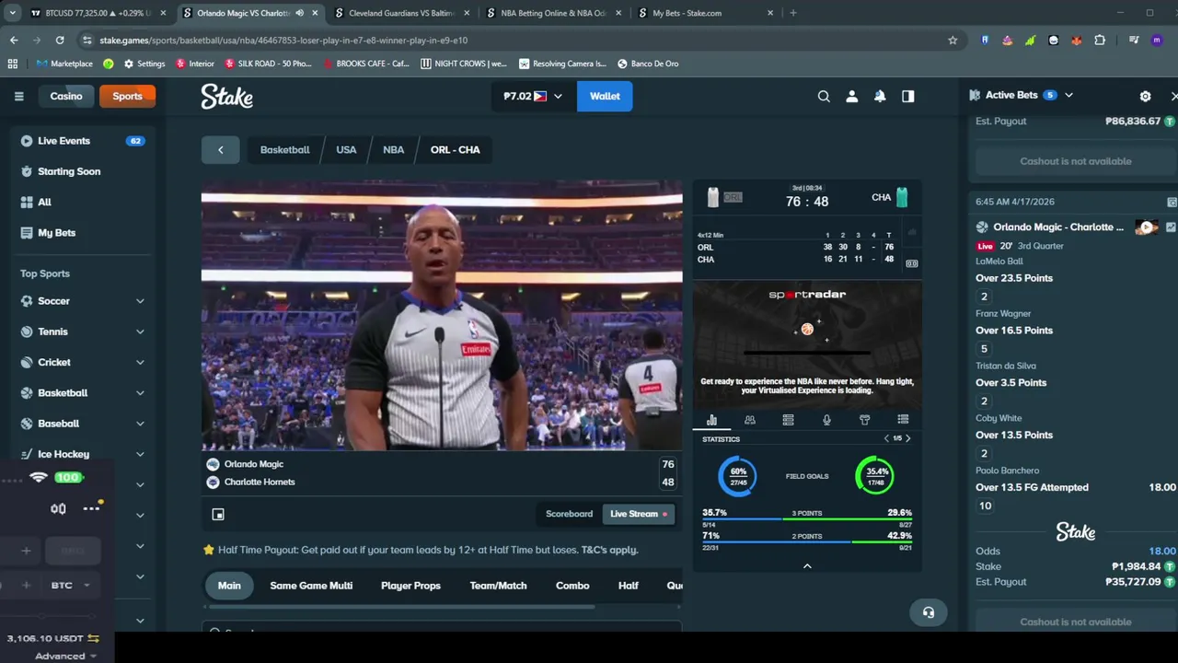Go to next statistics page arrow
The width and height of the screenshot is (1178, 663).
(x=907, y=438)
